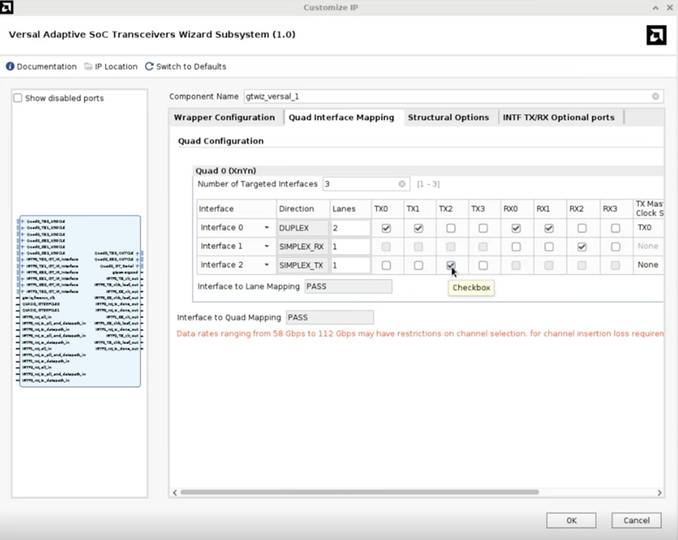Viewport: 678px width, 540px height.
Task: Click the OK button
Action: click(x=571, y=520)
